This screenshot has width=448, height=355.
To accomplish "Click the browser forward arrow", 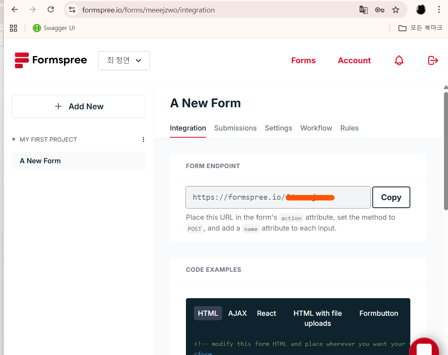I will point(32,10).
